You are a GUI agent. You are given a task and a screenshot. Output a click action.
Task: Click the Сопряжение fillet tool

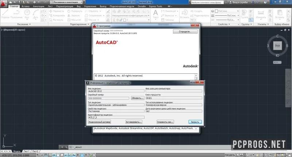pyautogui.click(x=93, y=15)
